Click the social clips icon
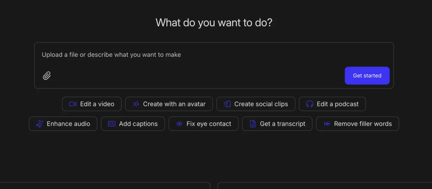Image resolution: width=432 pixels, height=189 pixels. click(227, 104)
